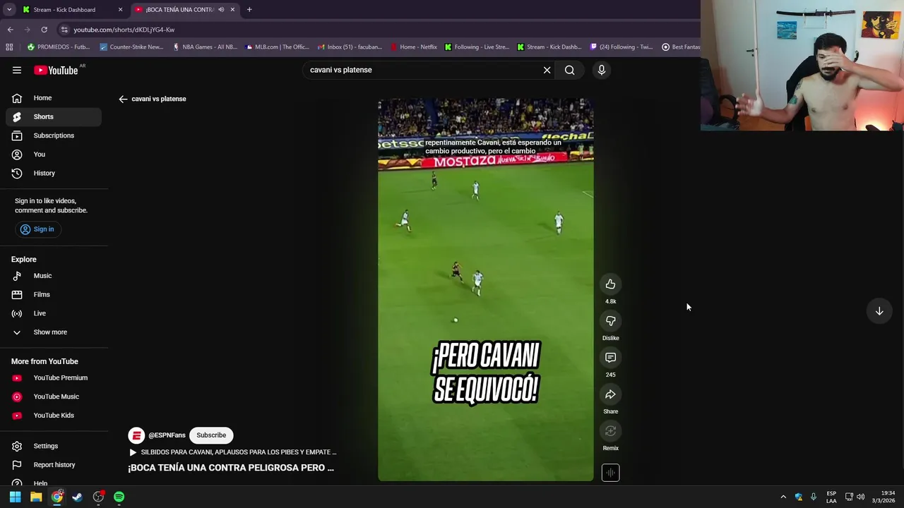The image size is (904, 508).
Task: Dislike the short
Action: tap(610, 321)
